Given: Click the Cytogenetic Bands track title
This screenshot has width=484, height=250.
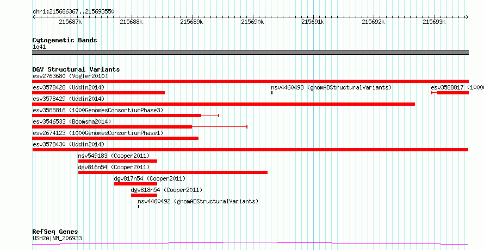Looking at the screenshot, I should pos(65,40).
